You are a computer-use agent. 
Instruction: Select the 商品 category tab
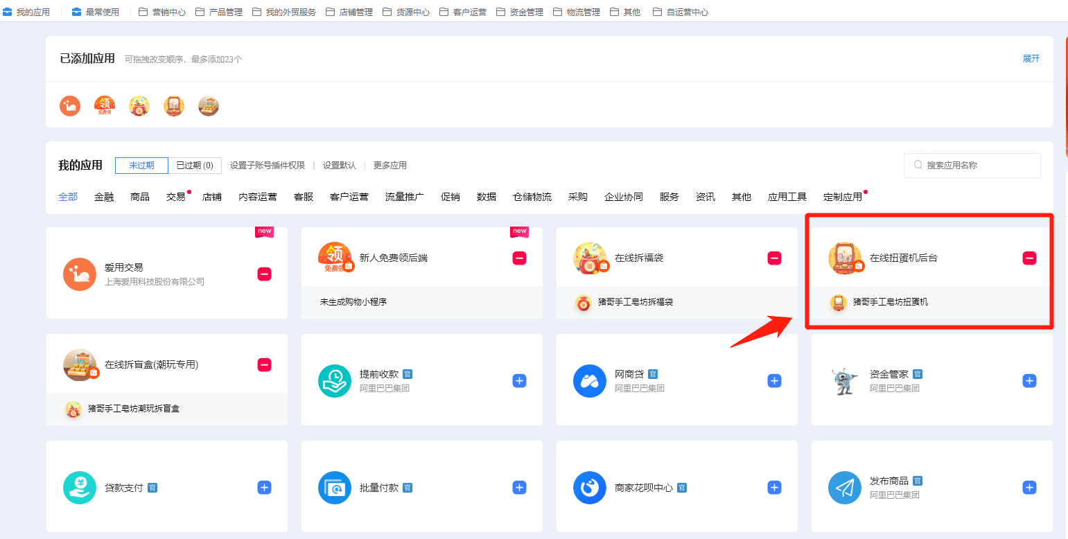coord(140,197)
